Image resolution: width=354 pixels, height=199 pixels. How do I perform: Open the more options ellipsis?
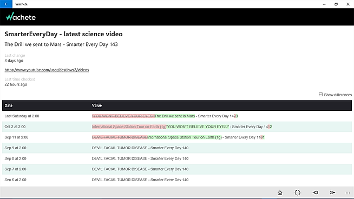[348, 193]
